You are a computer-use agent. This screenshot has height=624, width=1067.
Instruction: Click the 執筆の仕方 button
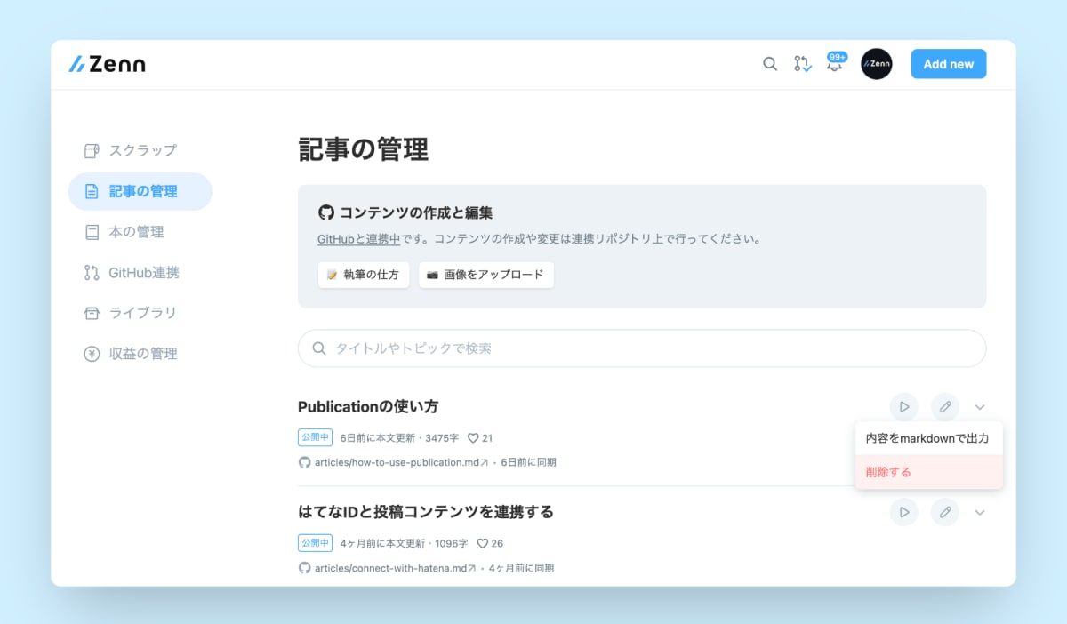[363, 275]
